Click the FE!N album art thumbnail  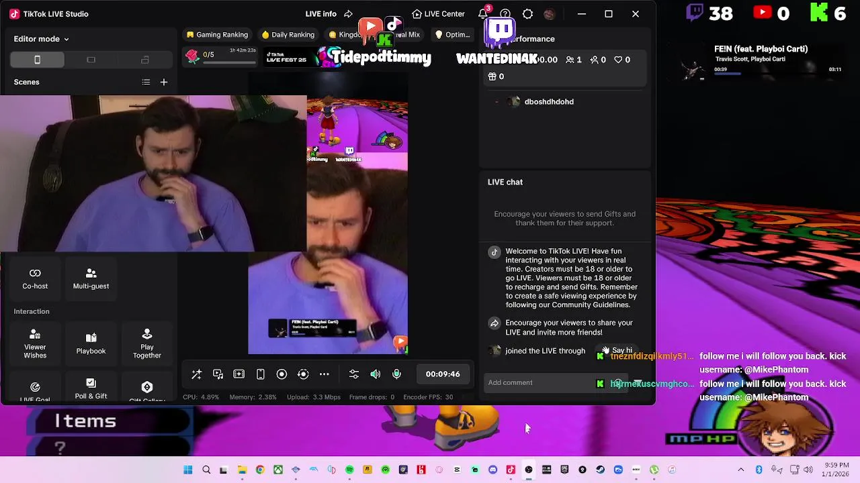693,68
